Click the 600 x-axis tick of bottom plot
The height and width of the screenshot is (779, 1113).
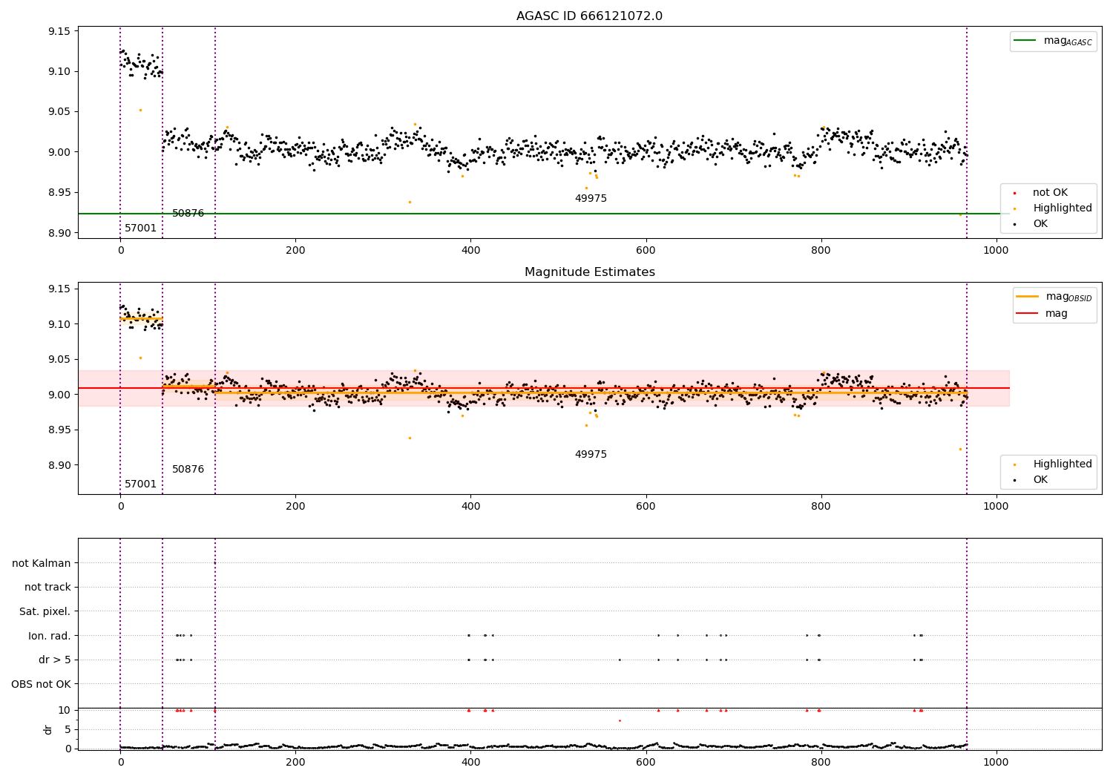pyautogui.click(x=646, y=761)
